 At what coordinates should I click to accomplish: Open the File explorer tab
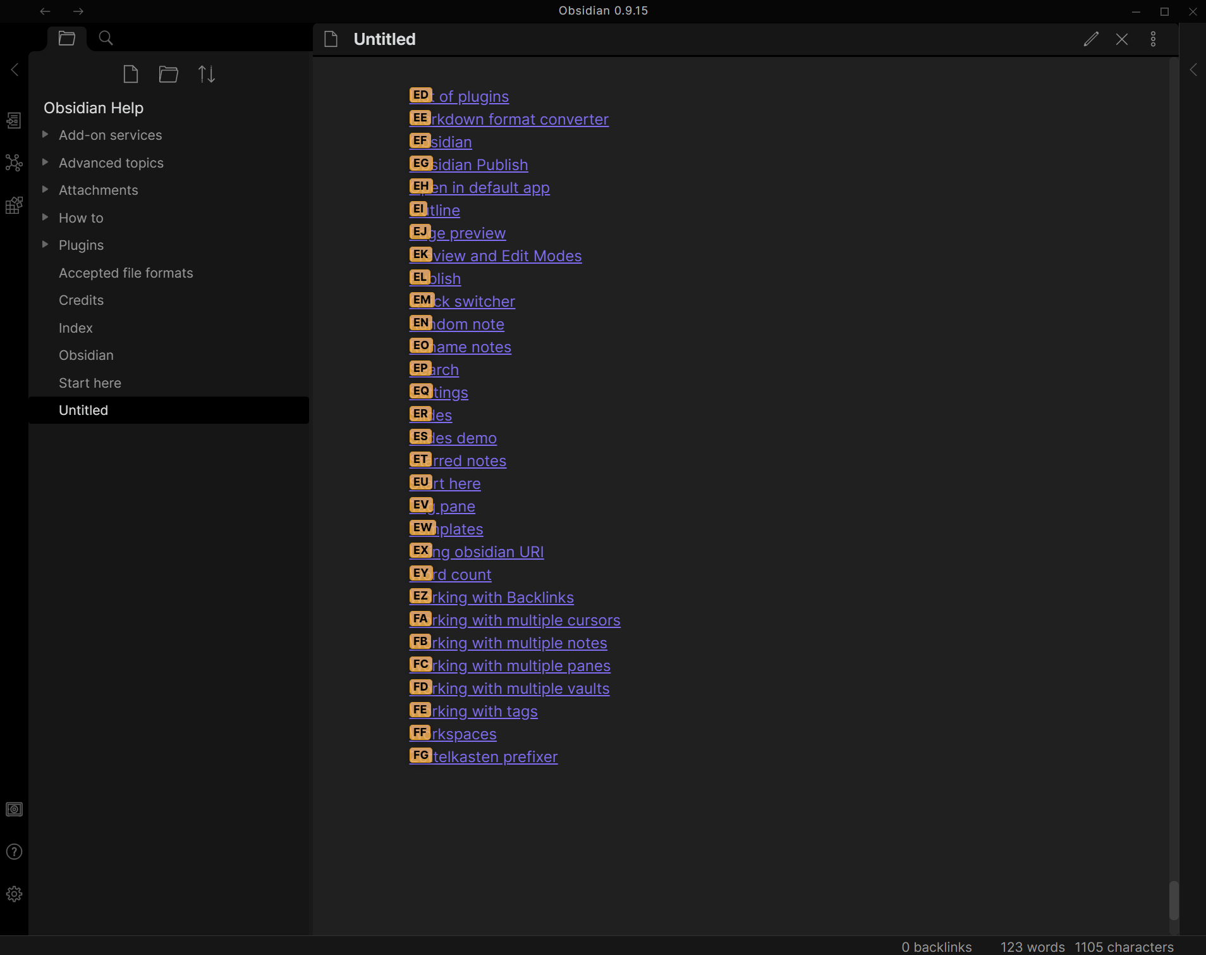tap(67, 39)
